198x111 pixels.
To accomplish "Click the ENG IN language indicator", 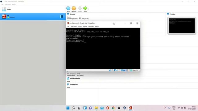I will coord(174,108).
